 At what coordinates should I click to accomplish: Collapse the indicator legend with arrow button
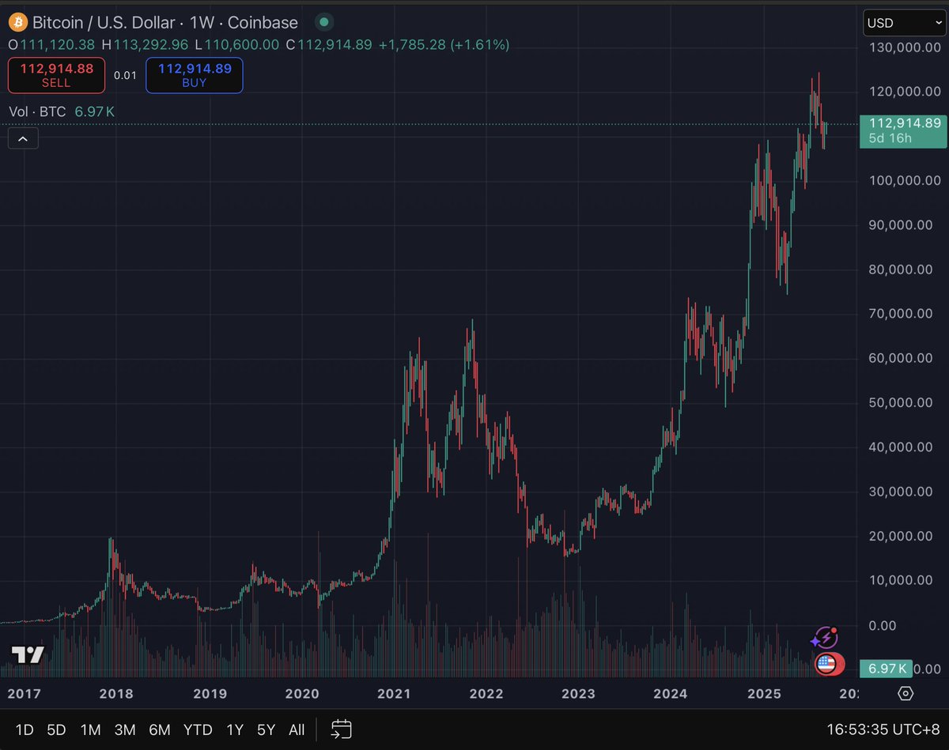(x=23, y=139)
